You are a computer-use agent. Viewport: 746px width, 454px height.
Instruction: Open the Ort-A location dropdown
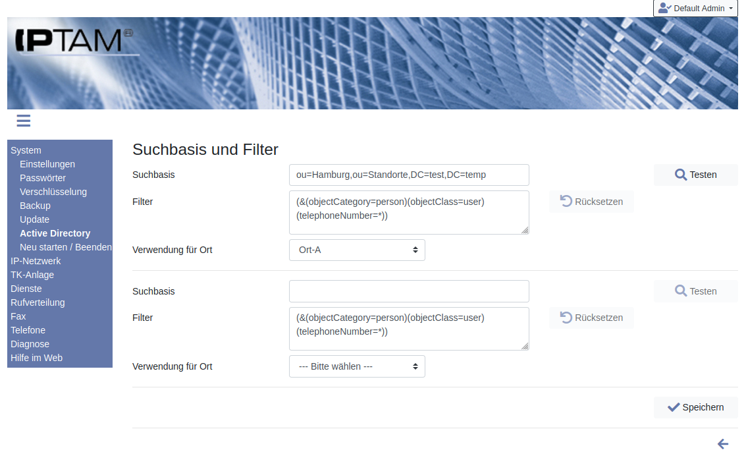click(357, 250)
